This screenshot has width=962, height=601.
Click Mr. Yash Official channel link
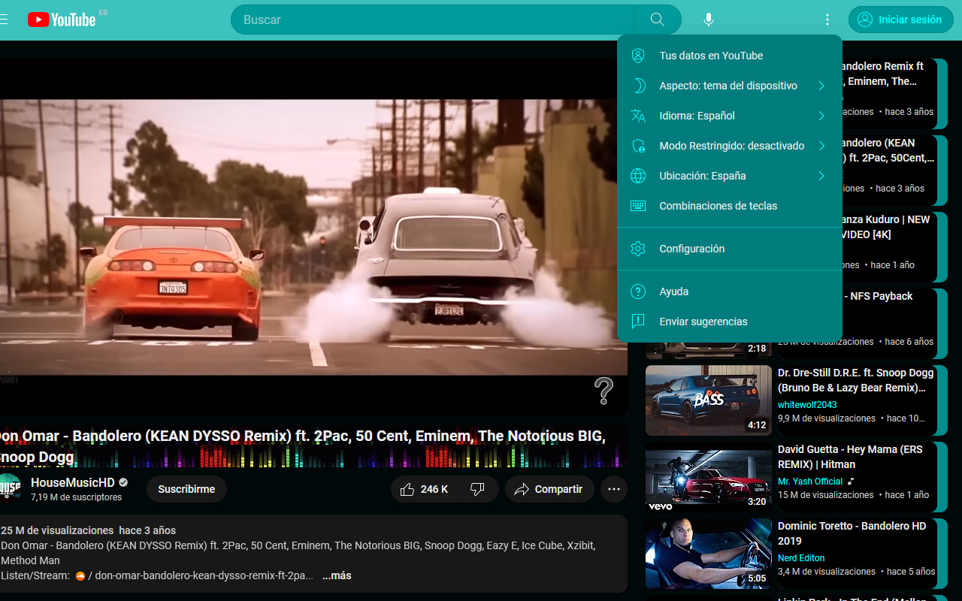810,482
